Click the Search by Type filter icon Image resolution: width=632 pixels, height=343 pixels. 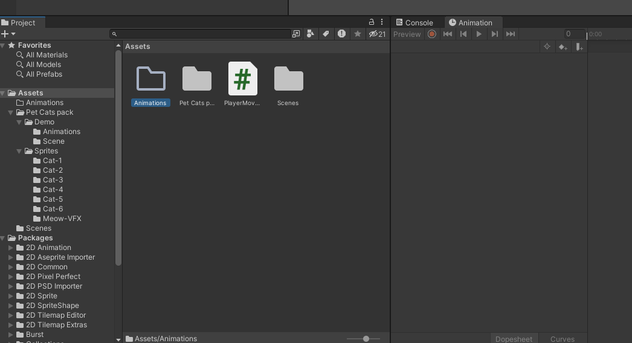(x=311, y=34)
